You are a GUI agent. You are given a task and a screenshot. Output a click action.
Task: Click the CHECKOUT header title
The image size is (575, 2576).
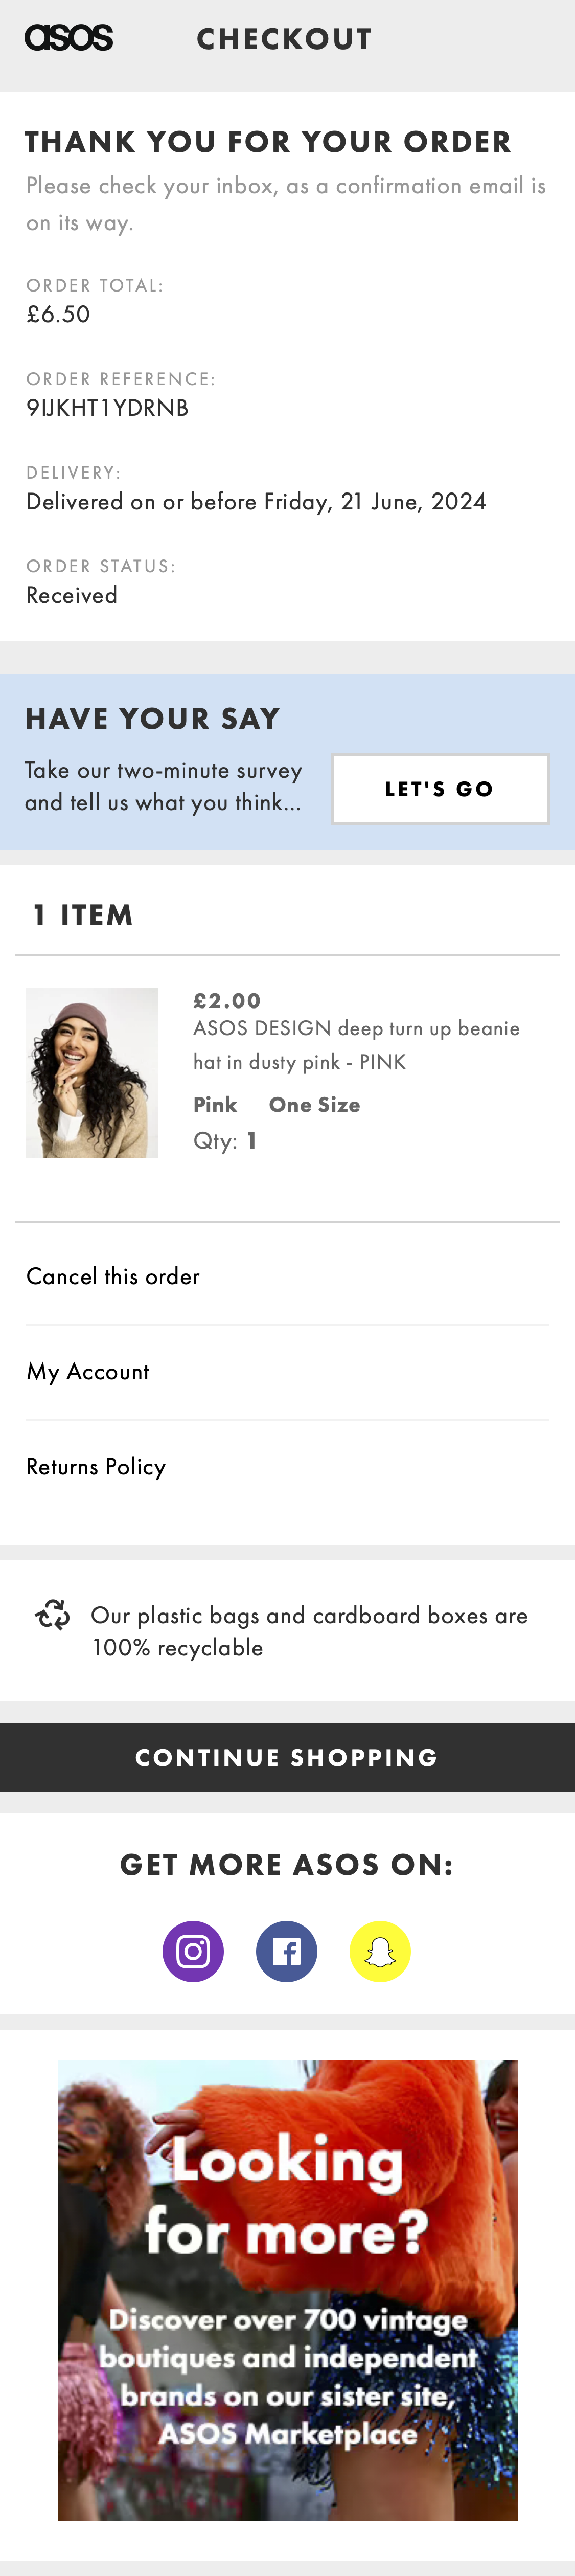tap(284, 39)
